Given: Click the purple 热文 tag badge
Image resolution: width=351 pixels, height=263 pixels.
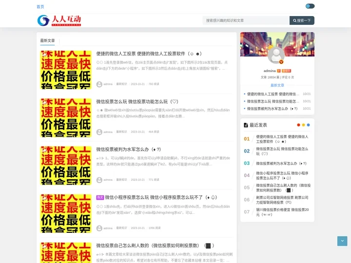Looking at the screenshot, I should point(100,197).
